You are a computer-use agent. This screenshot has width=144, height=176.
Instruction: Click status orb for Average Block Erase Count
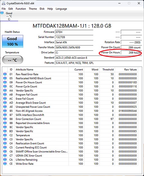click(5, 103)
